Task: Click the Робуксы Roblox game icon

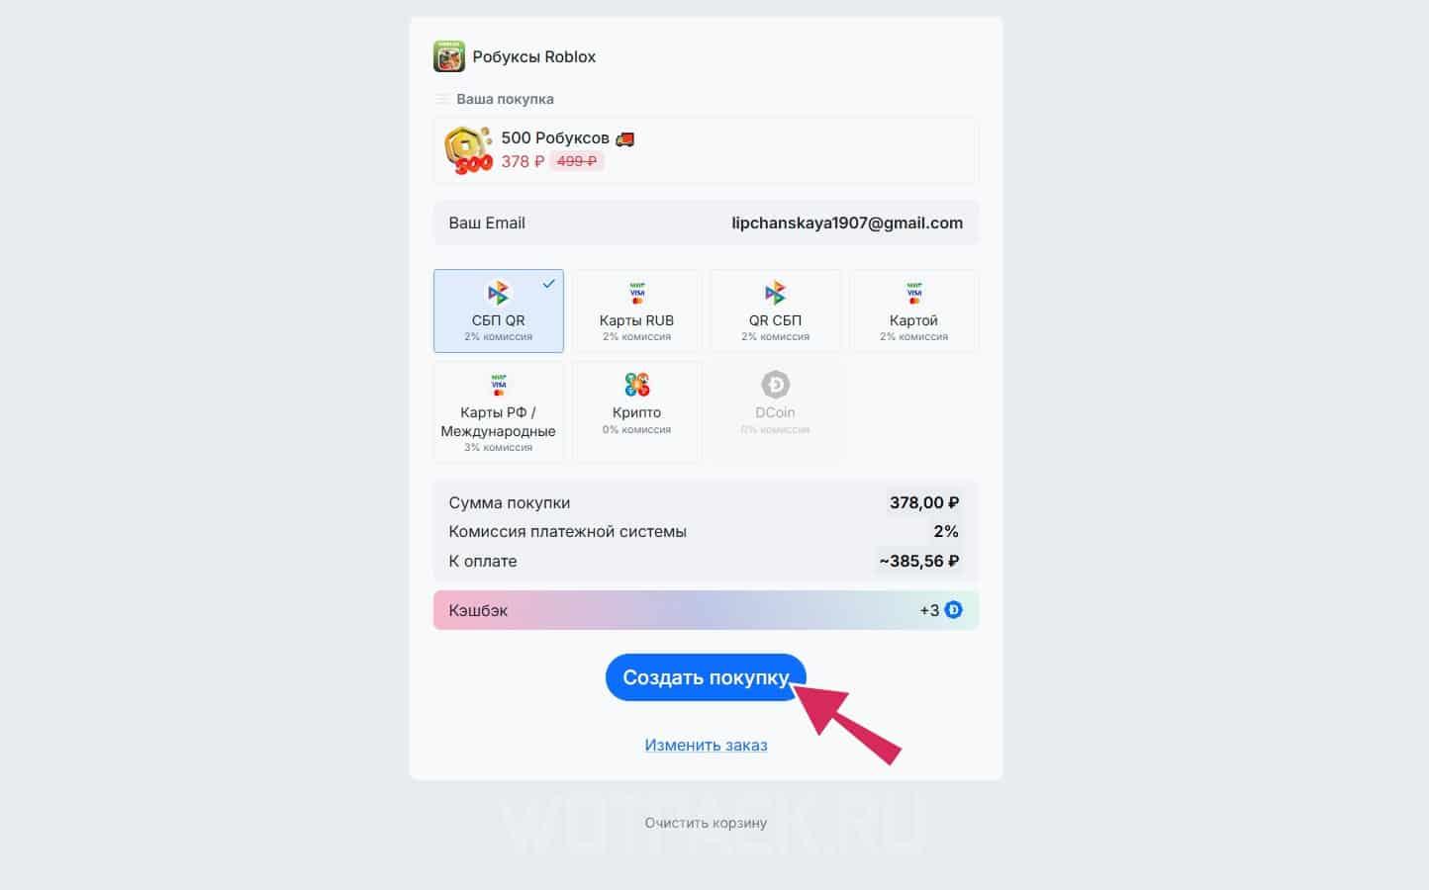Action: 449,56
